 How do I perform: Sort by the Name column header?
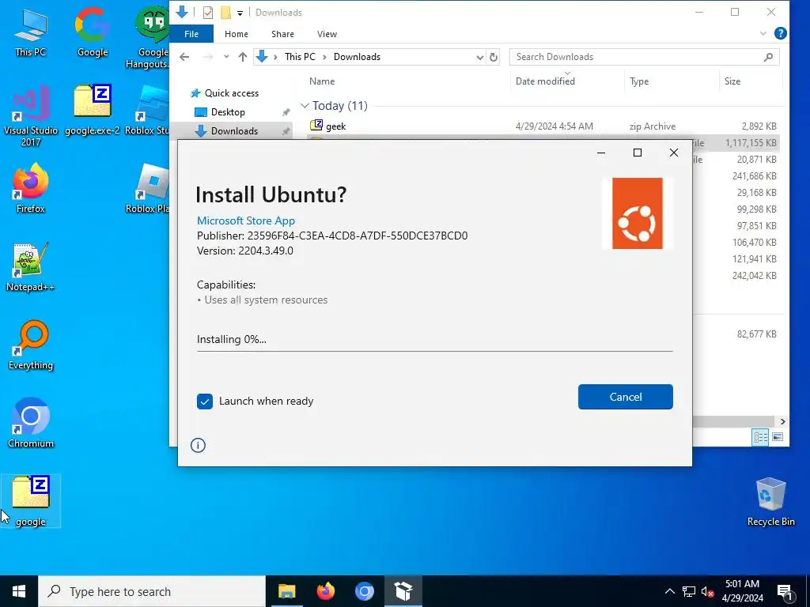point(322,81)
